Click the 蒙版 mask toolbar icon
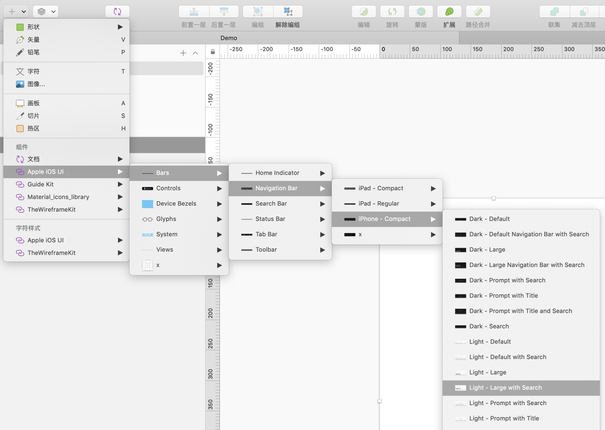The width and height of the screenshot is (605, 430). coord(421,12)
